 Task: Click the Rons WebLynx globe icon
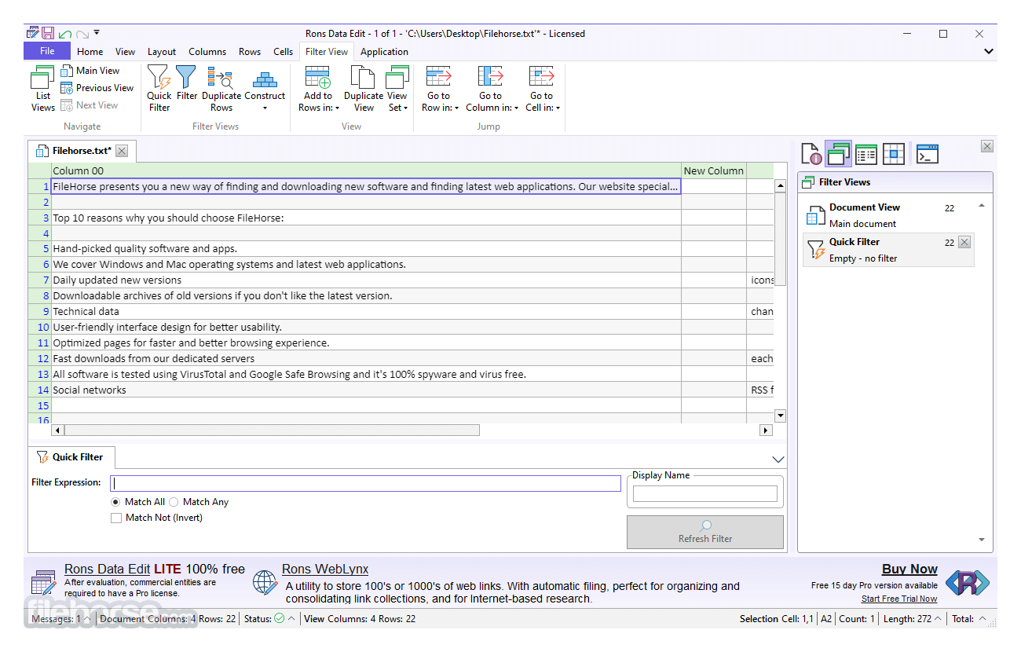click(x=265, y=583)
